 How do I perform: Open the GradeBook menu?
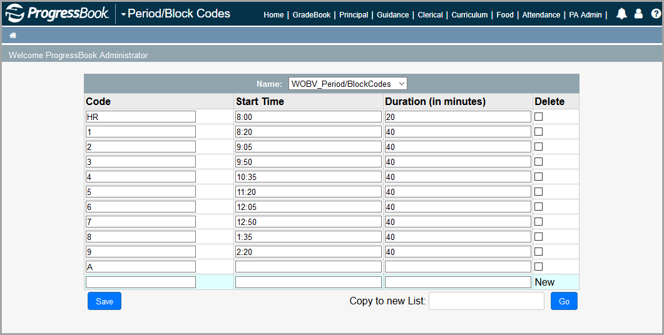(x=312, y=15)
